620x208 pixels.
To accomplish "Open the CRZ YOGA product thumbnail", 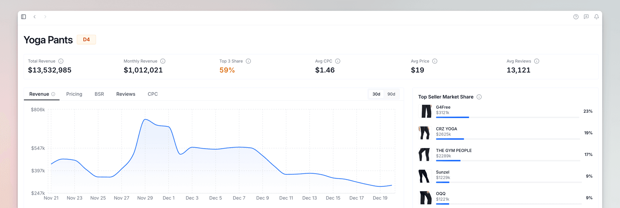I will [425, 133].
